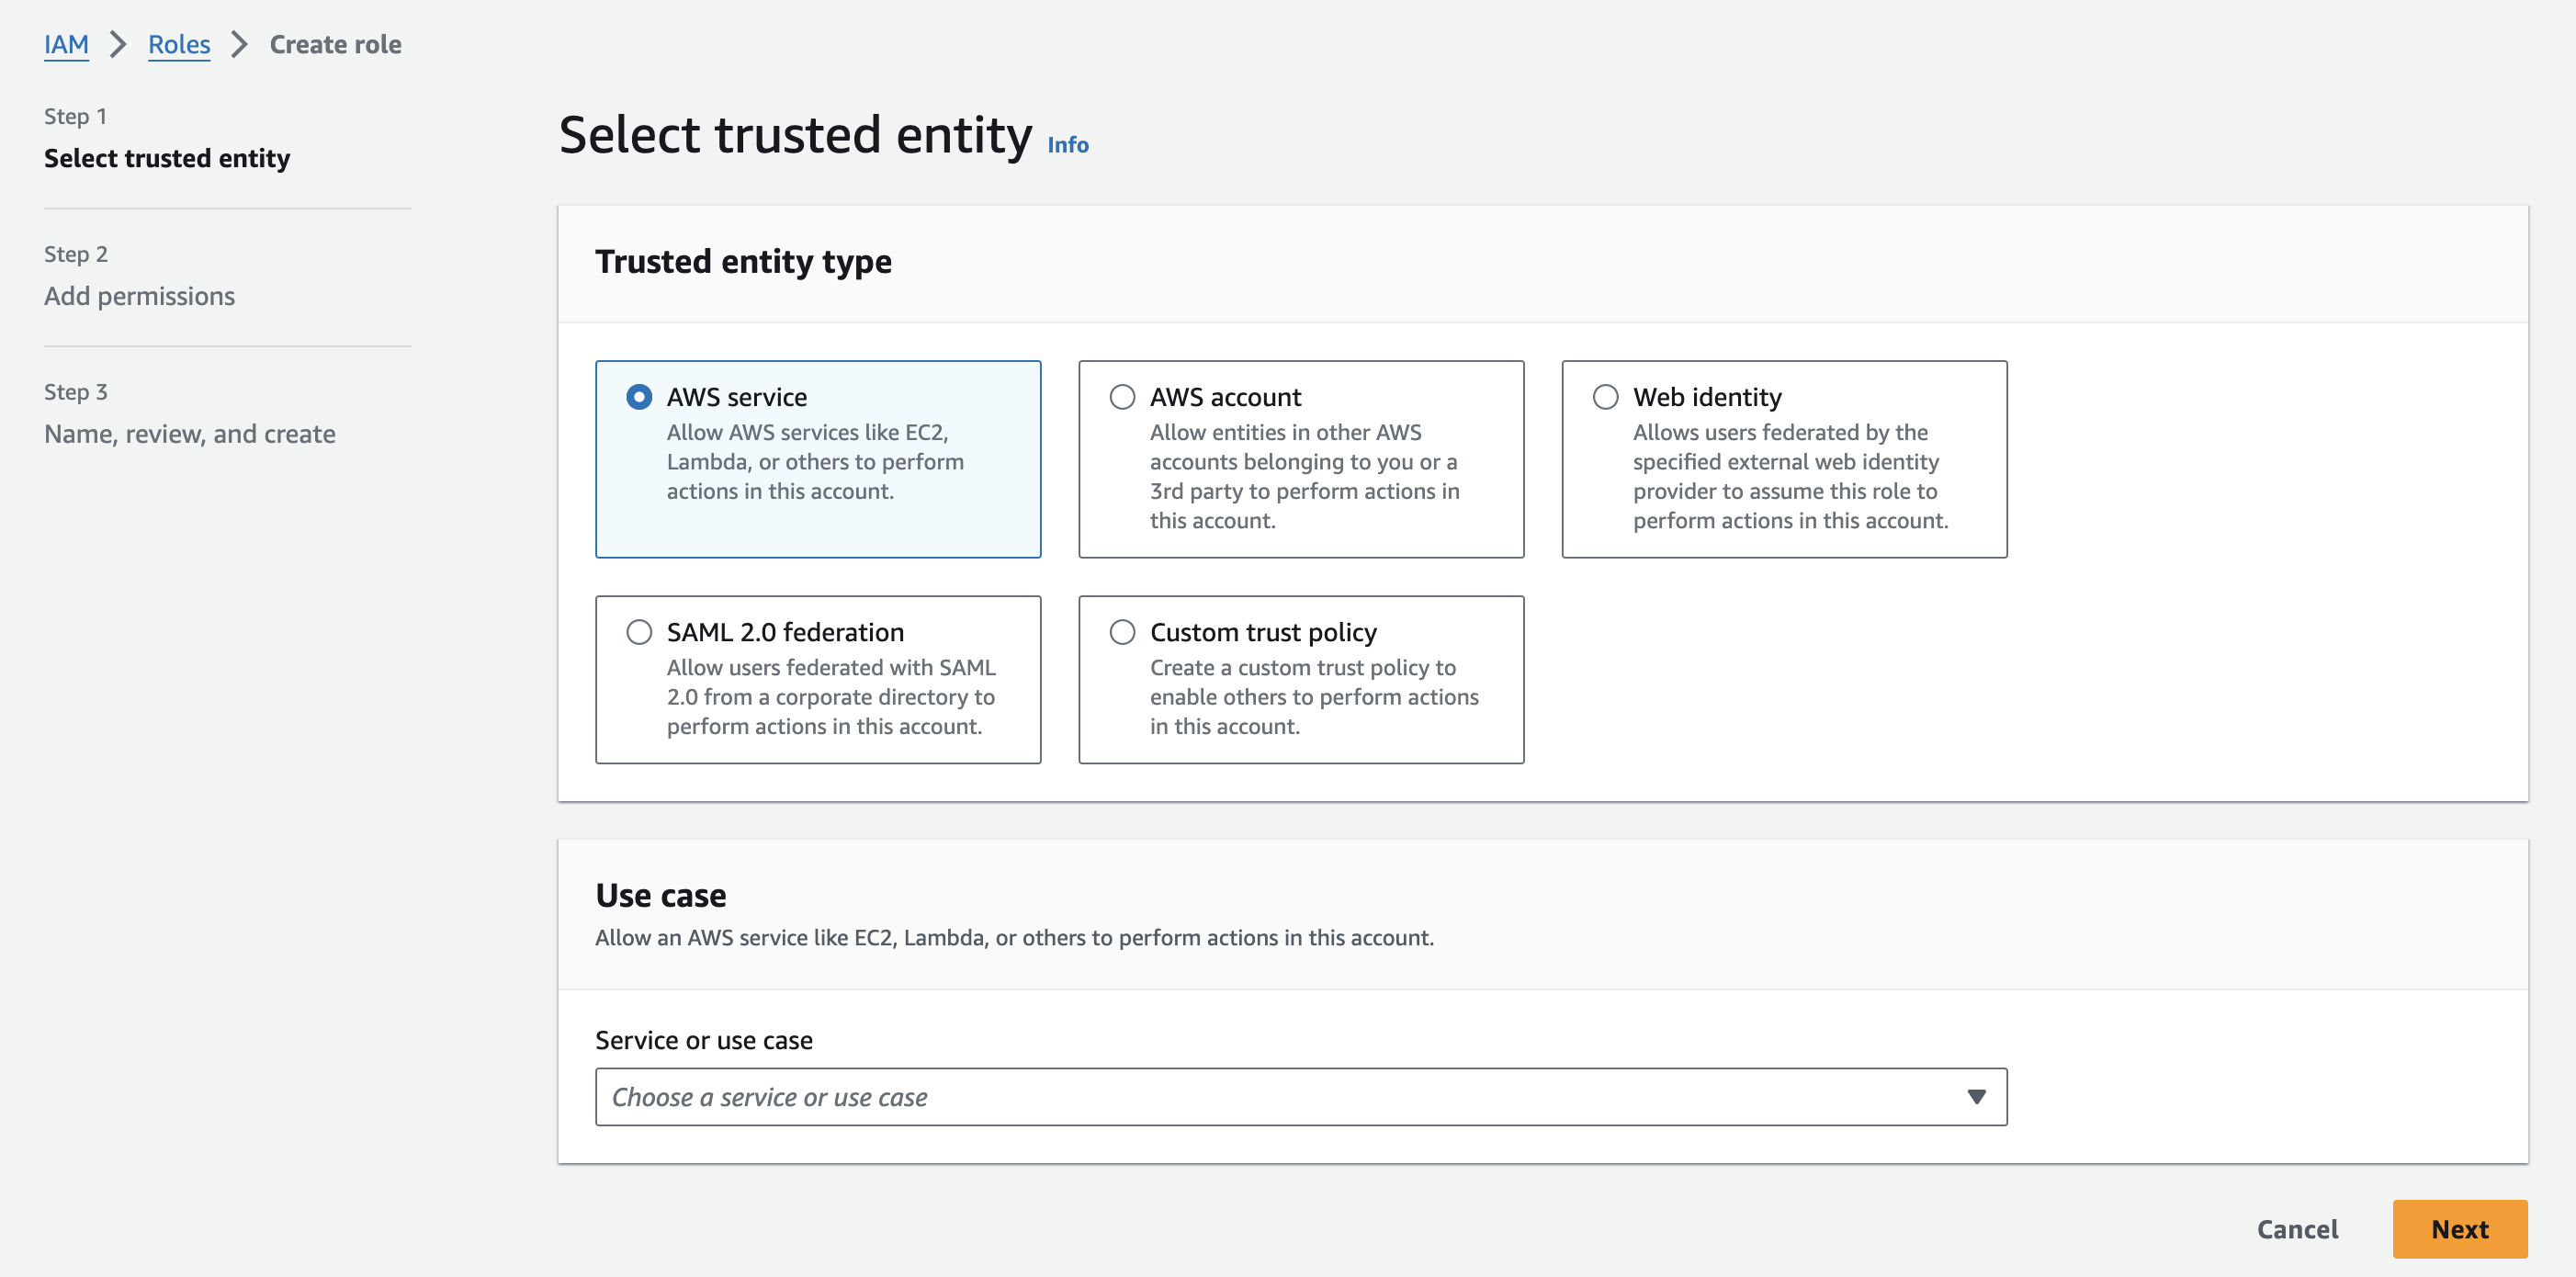Image resolution: width=2576 pixels, height=1277 pixels.
Task: Jump to Step 3 Name, review, and create
Action: [189, 434]
